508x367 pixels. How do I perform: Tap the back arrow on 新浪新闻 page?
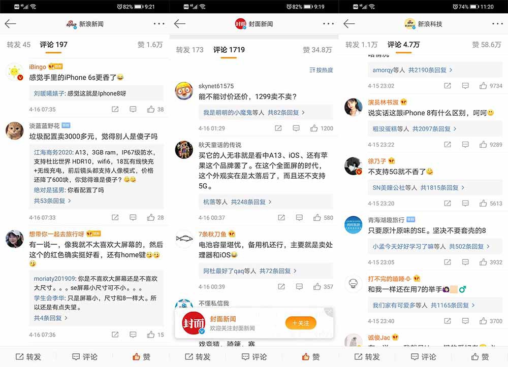coord(11,23)
